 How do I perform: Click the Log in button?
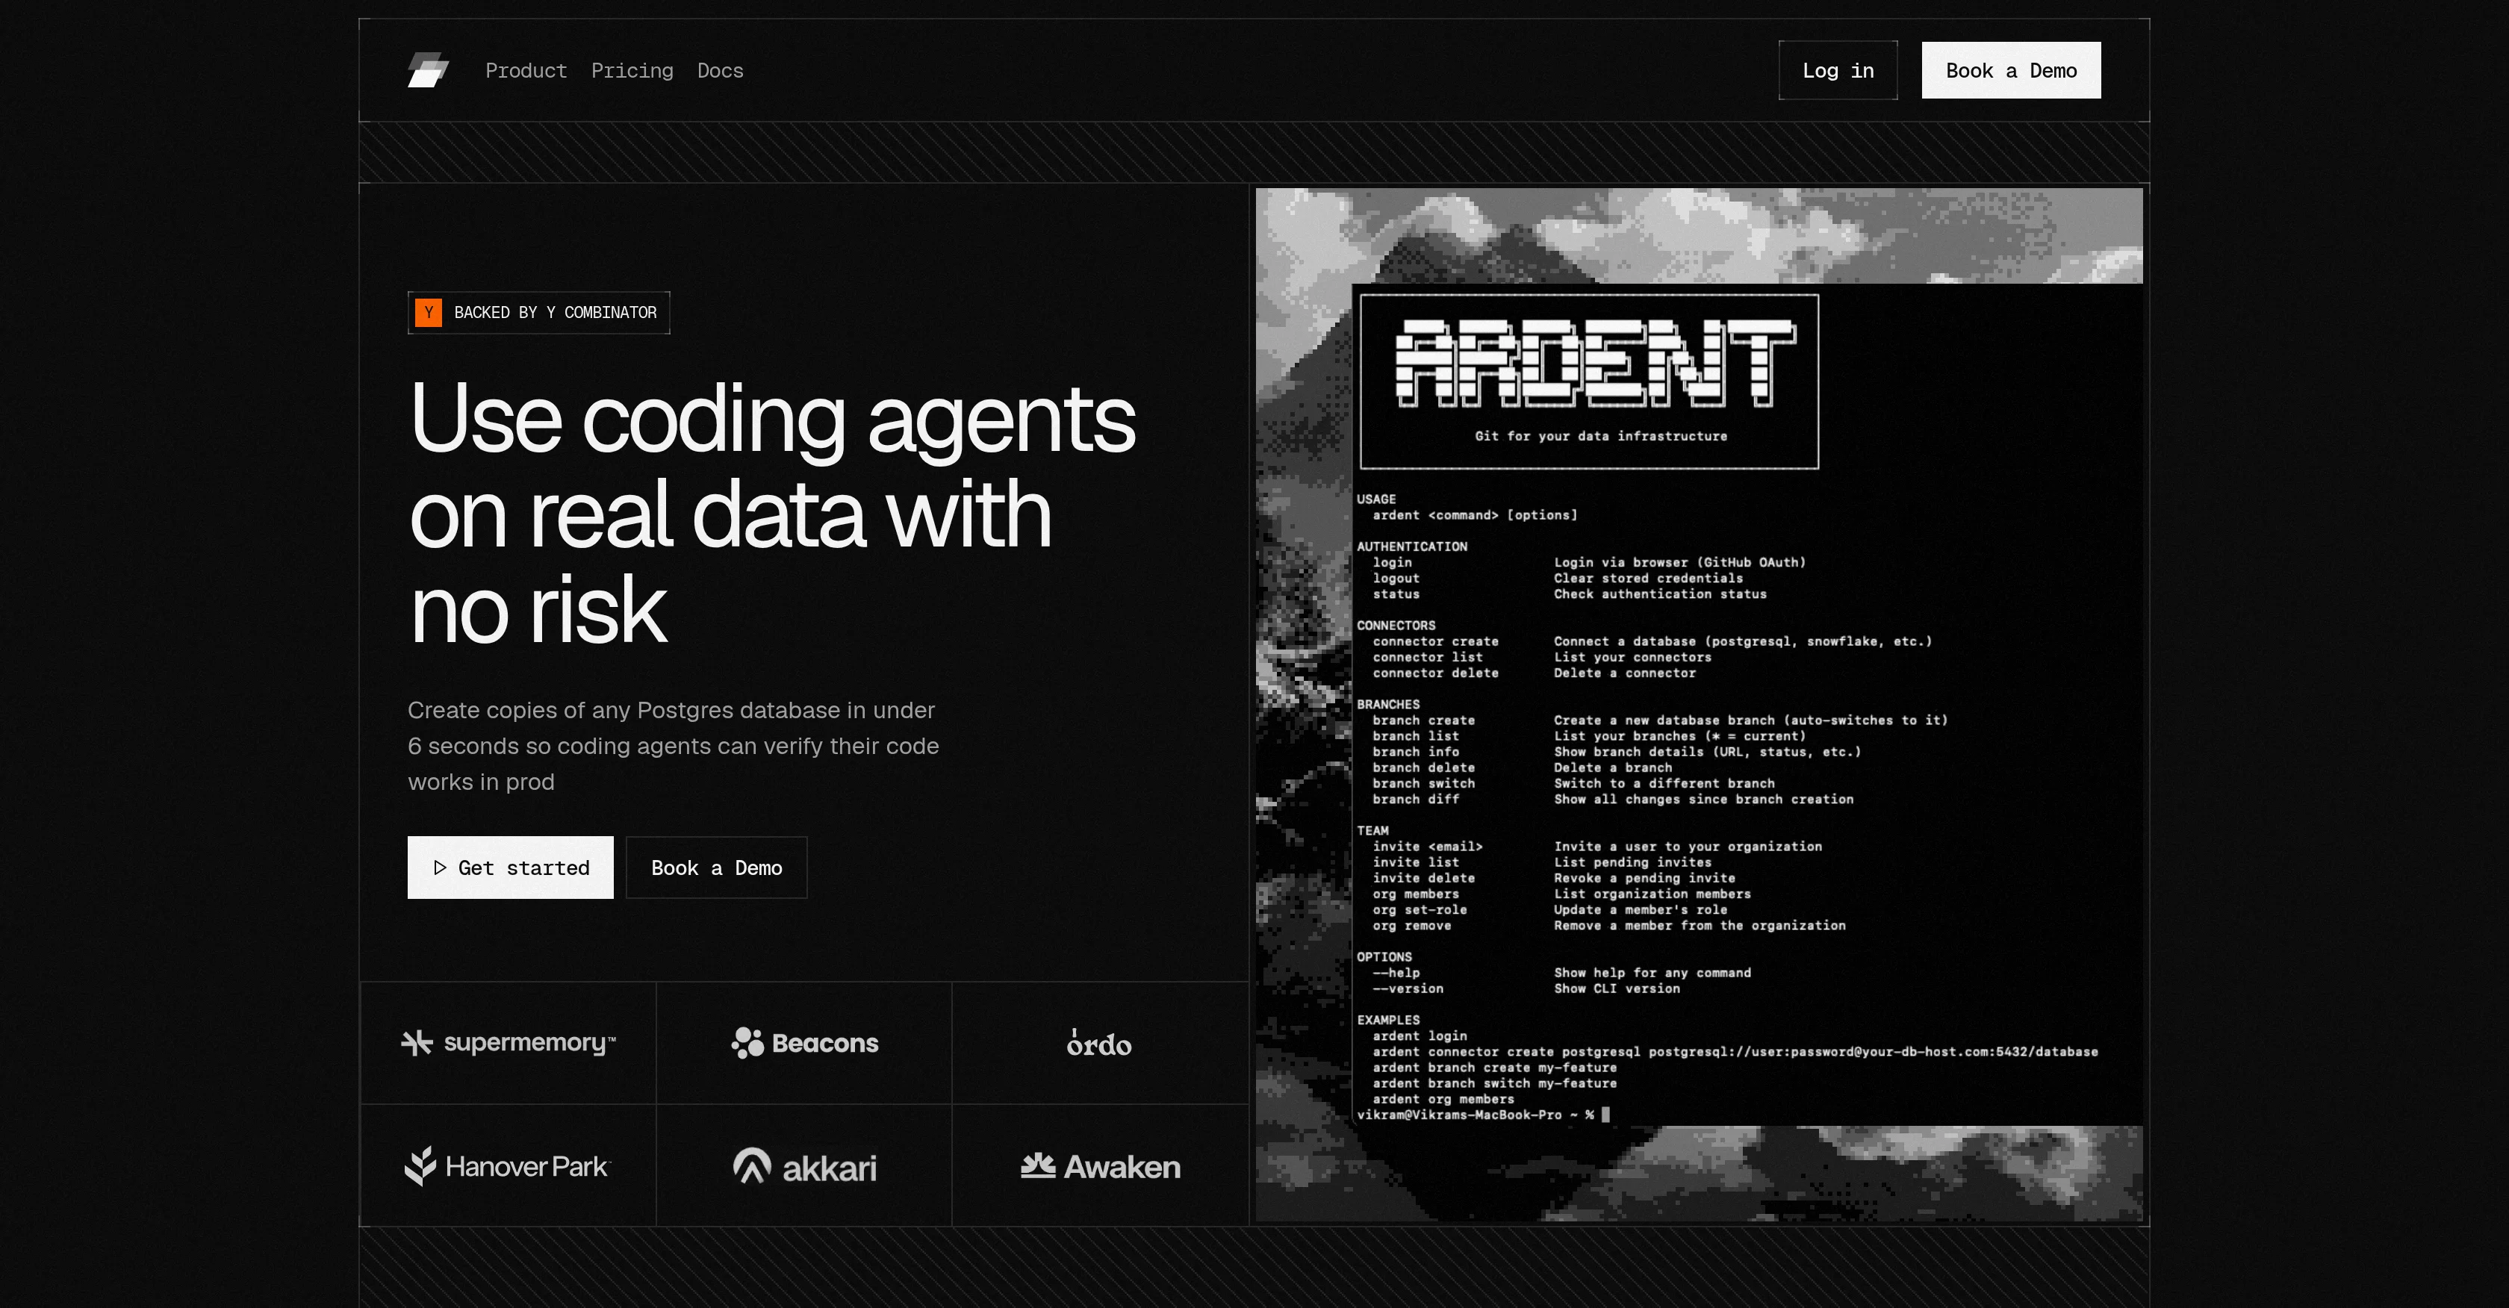coord(1837,70)
